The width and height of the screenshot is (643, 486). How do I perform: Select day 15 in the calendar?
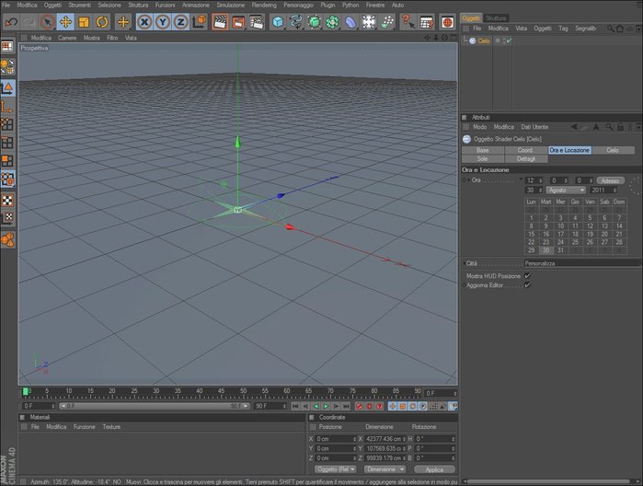[531, 234]
